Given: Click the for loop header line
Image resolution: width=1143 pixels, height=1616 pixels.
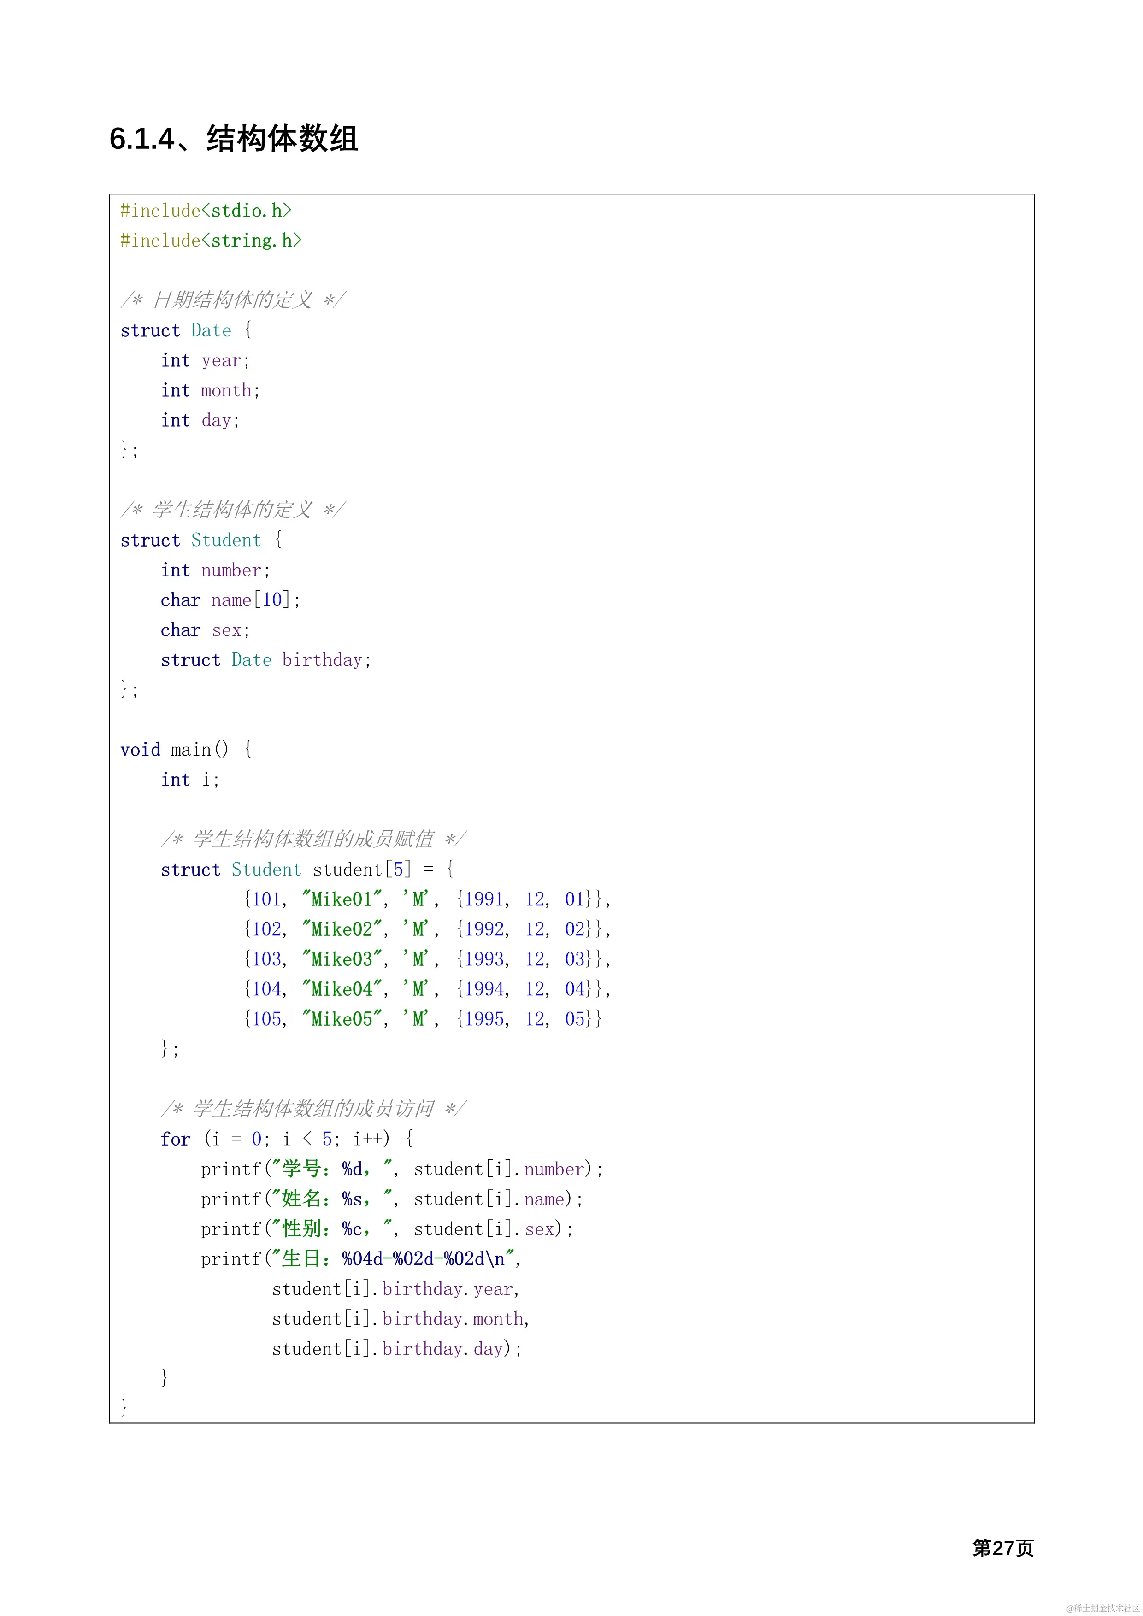Looking at the screenshot, I should (x=287, y=1139).
